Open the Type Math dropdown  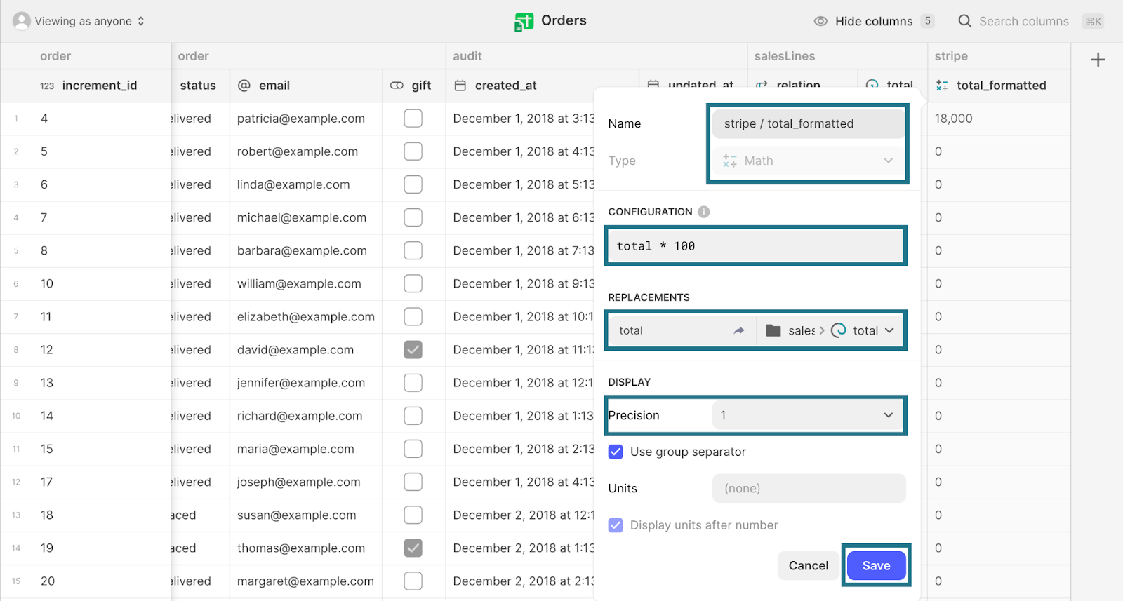809,161
